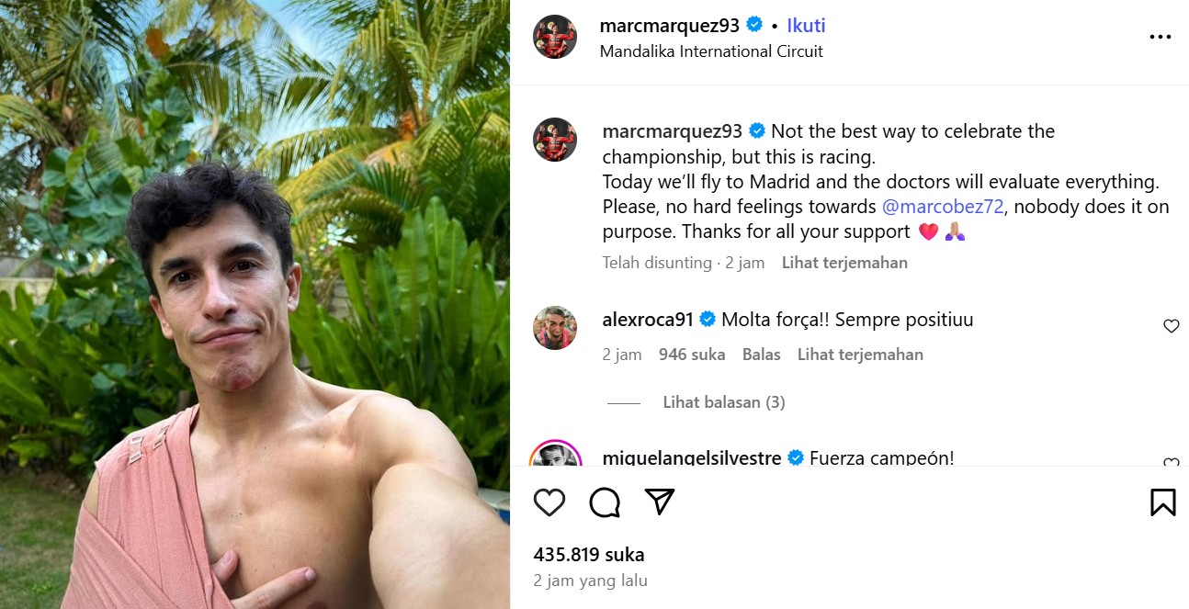This screenshot has height=609, width=1189.
Task: View who liked by clicking 946 suka
Action: point(692,354)
